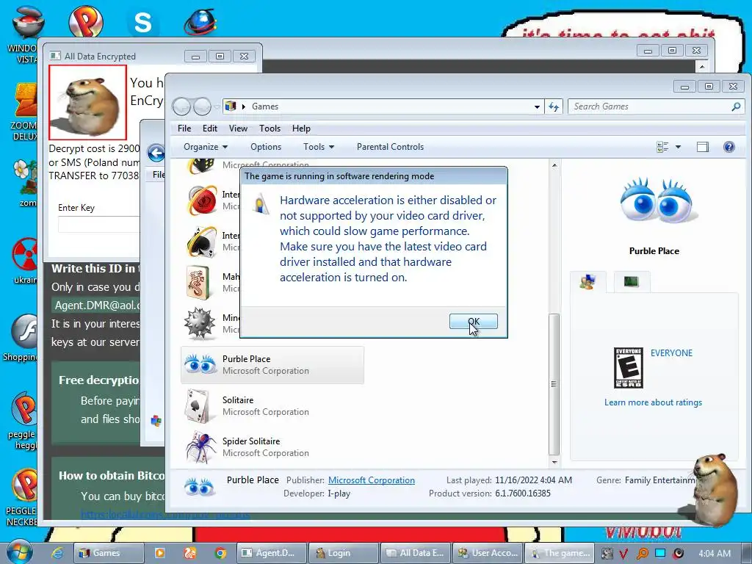
Task: Click the change view icon
Action: click(x=662, y=147)
